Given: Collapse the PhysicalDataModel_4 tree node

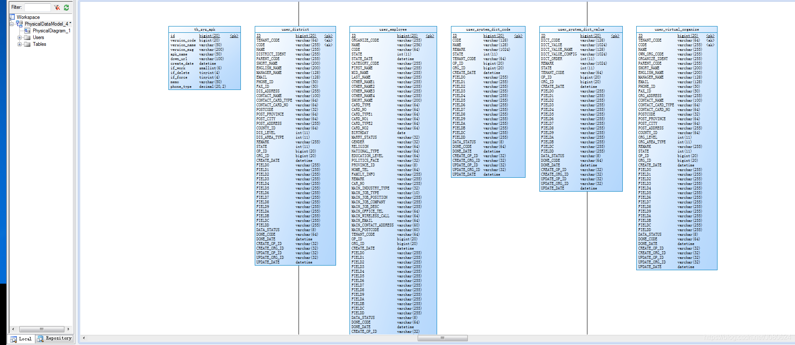Looking at the screenshot, I should click(12, 24).
